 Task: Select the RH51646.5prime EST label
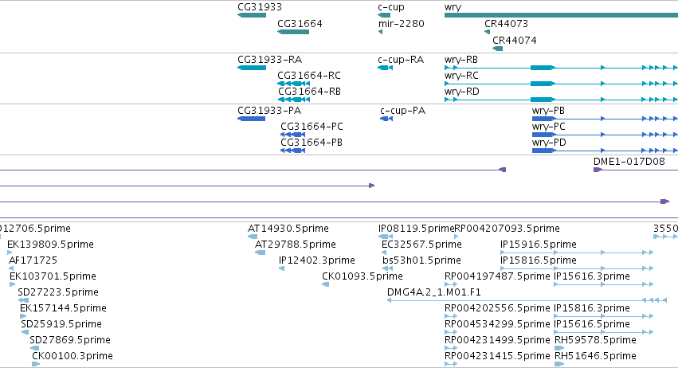coord(595,356)
